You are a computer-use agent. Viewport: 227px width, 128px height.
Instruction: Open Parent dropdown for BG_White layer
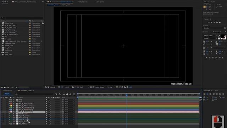(69, 124)
